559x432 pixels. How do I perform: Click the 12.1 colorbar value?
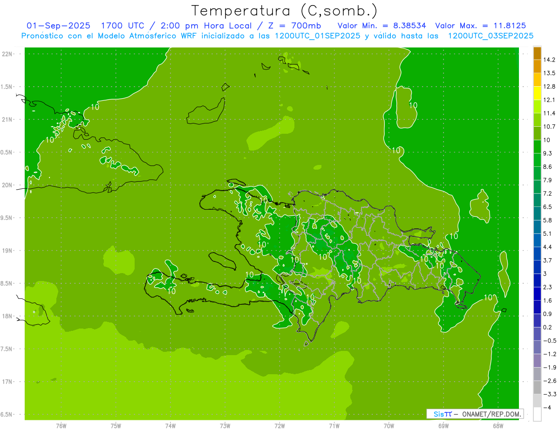(549, 100)
